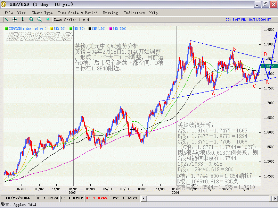The width and height of the screenshot is (278, 208).
Task: Zoom out with the magnifier minus icon
Action: 40,20
